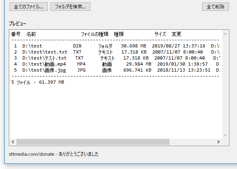Click the プレビュー section label
237x169 pixels.
(18, 24)
